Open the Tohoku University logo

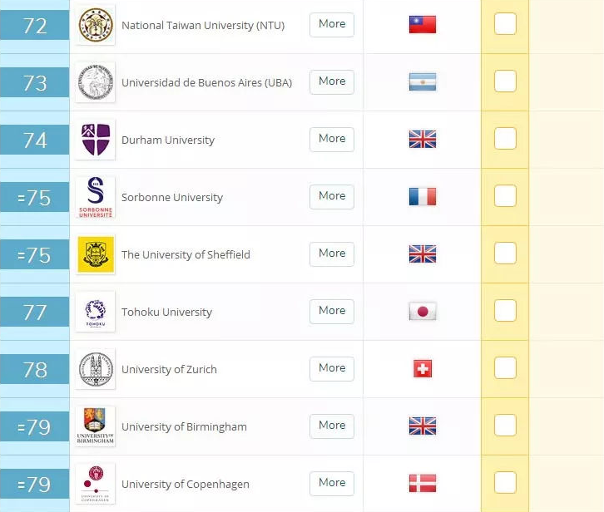96,312
